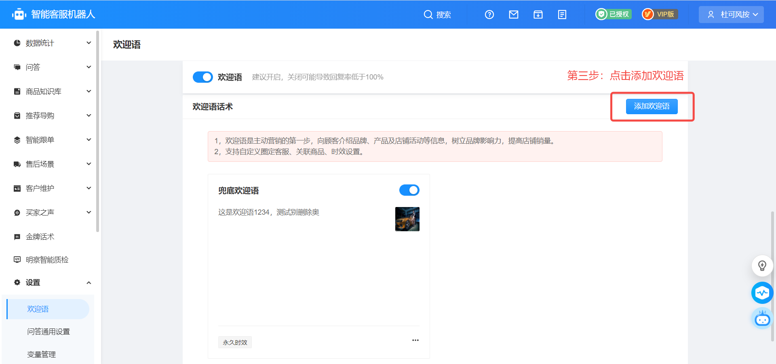
Task: Open the 杜可风按 account dropdown arrow
Action: tap(755, 15)
